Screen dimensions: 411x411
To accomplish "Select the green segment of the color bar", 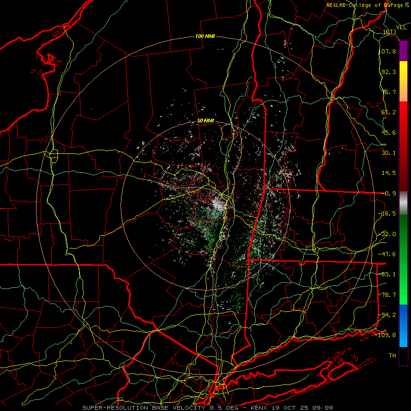I will pyautogui.click(x=403, y=259).
